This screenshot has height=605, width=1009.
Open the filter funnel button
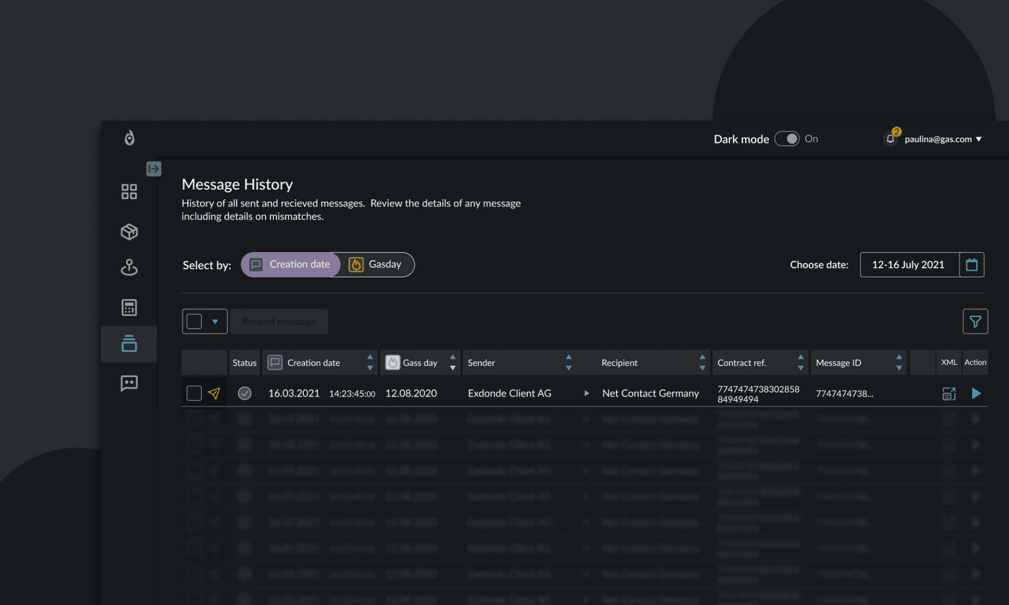pyautogui.click(x=975, y=321)
